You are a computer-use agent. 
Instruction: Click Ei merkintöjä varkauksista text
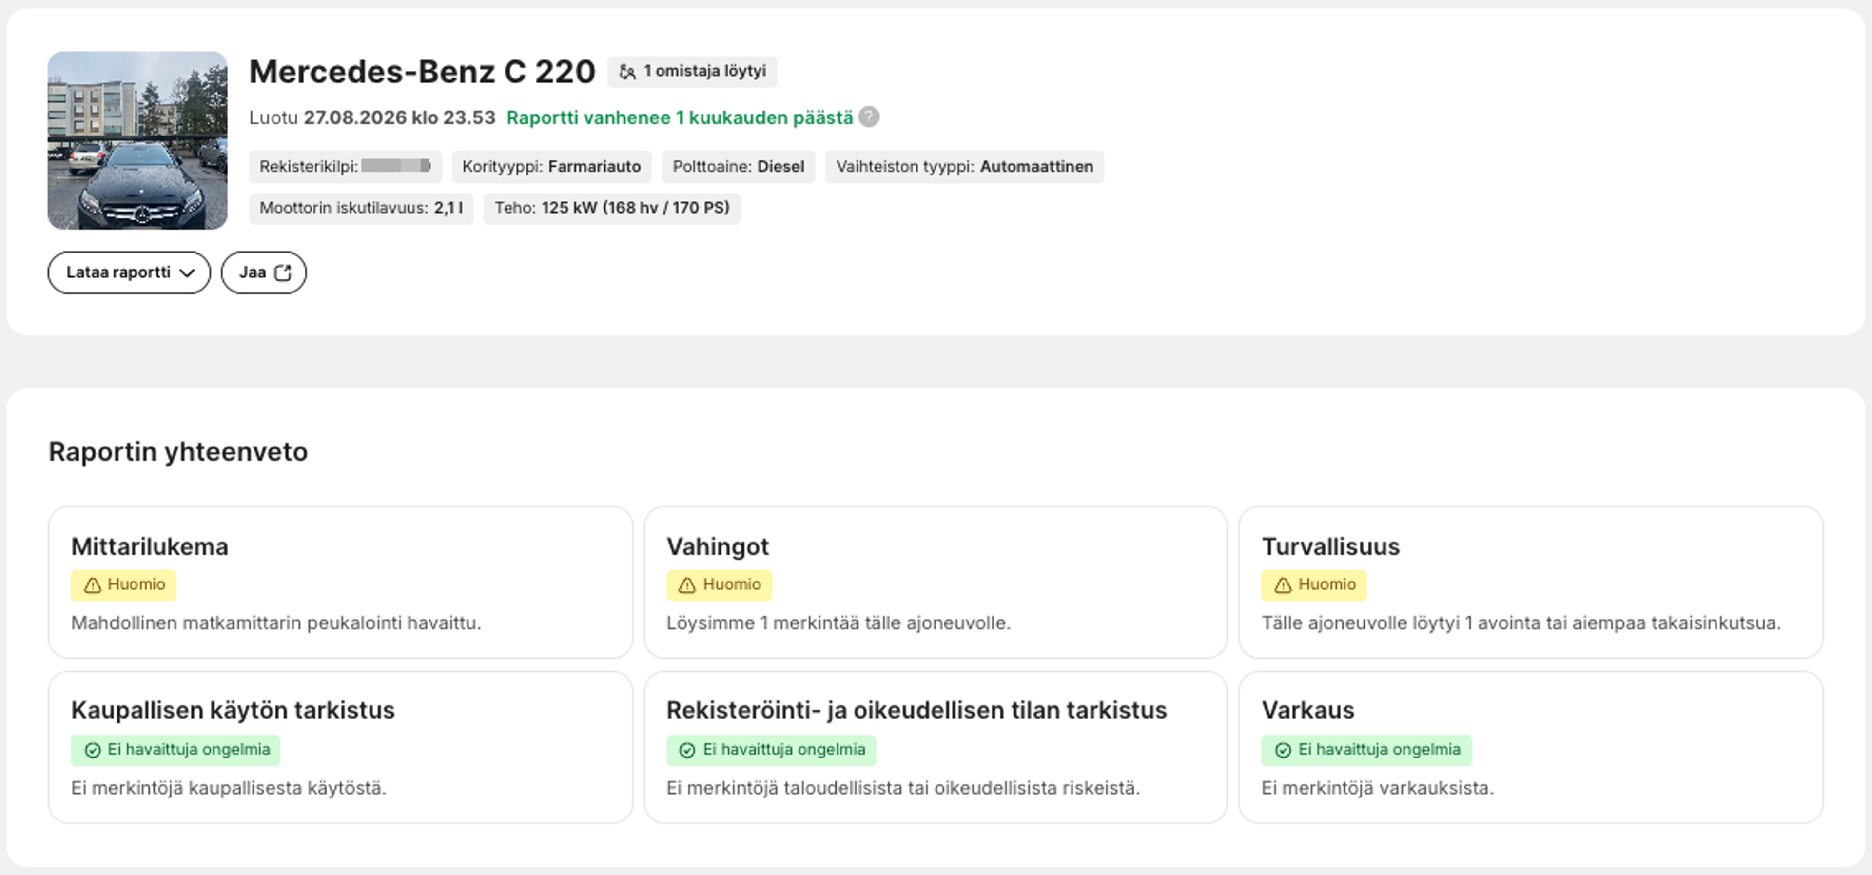tap(1378, 789)
